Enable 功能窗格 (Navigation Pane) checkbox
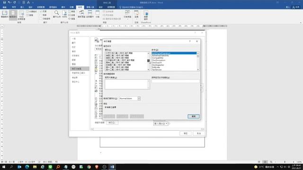The image size is (303, 170). (41, 19)
